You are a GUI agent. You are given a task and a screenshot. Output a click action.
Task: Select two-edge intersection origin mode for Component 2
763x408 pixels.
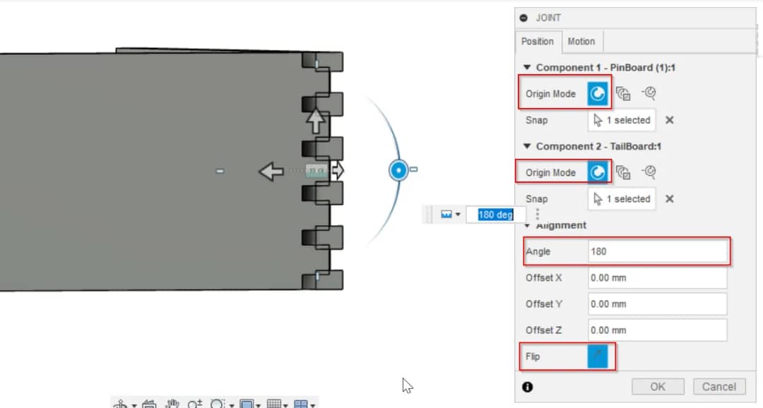649,172
